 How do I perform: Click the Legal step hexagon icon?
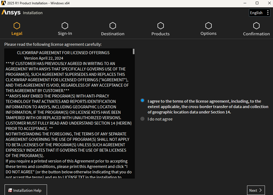coord(17,26)
